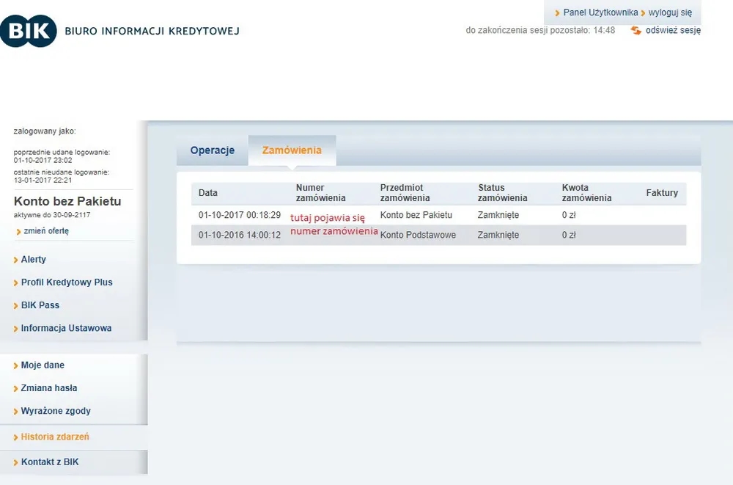
Task: Open Alerty in sidebar
Action: 34,260
